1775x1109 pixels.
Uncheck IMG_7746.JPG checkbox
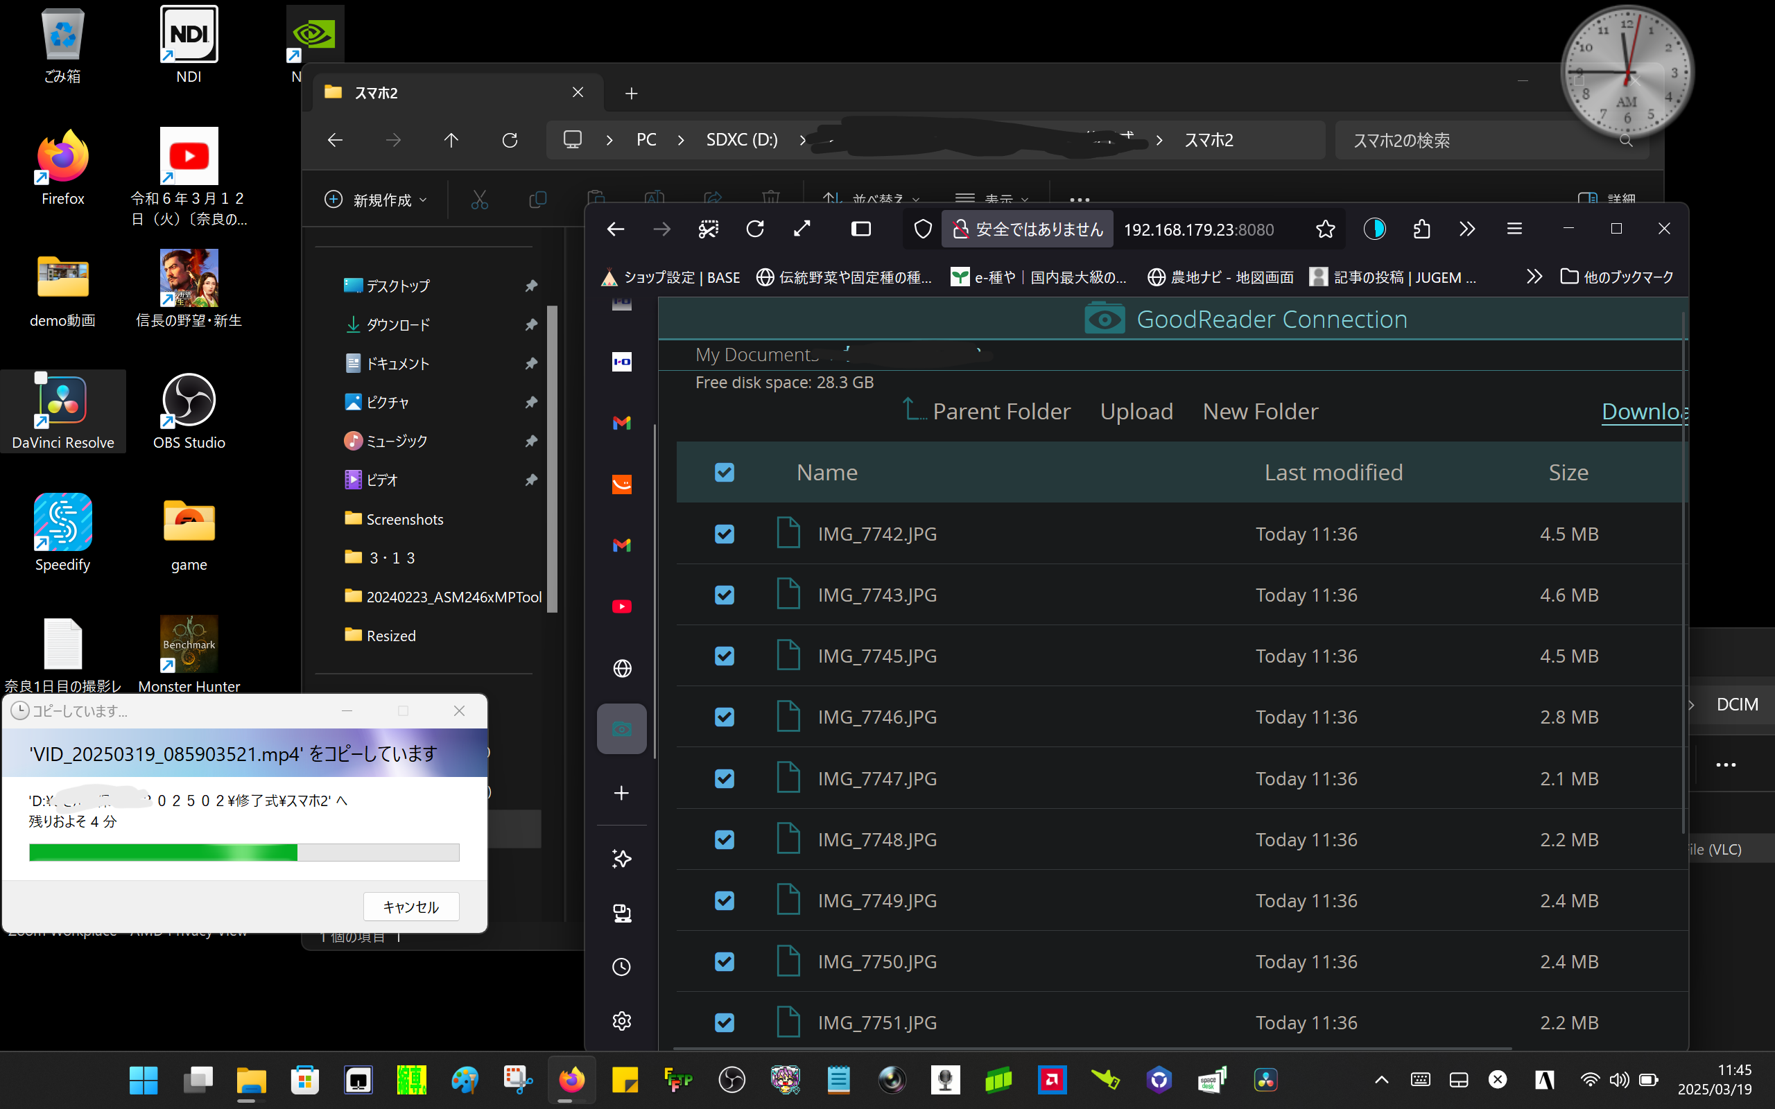pyautogui.click(x=724, y=717)
